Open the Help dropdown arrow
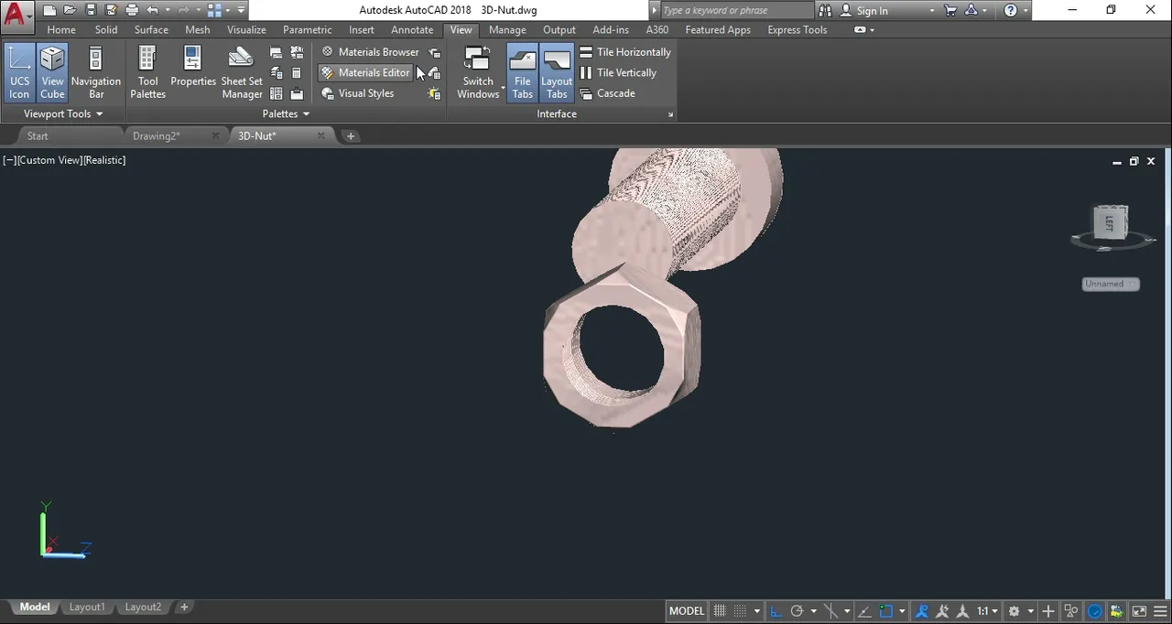The width and height of the screenshot is (1172, 624). pos(1025,11)
